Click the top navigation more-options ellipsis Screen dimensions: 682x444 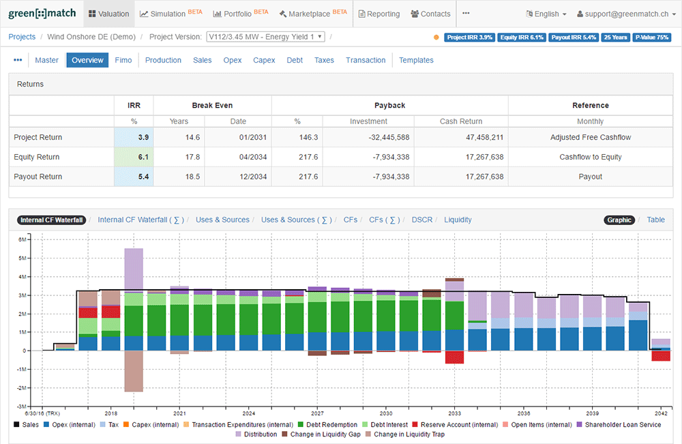point(466,13)
